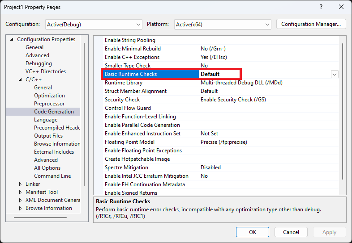352x243 pixels.
Task: Select the Control Flow Guard property
Action: coord(128,108)
